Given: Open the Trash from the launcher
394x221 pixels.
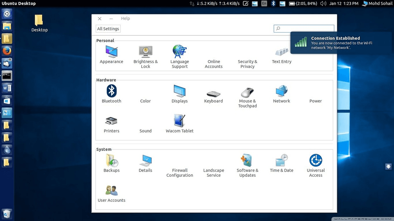Looking at the screenshot, I should pos(7,213).
